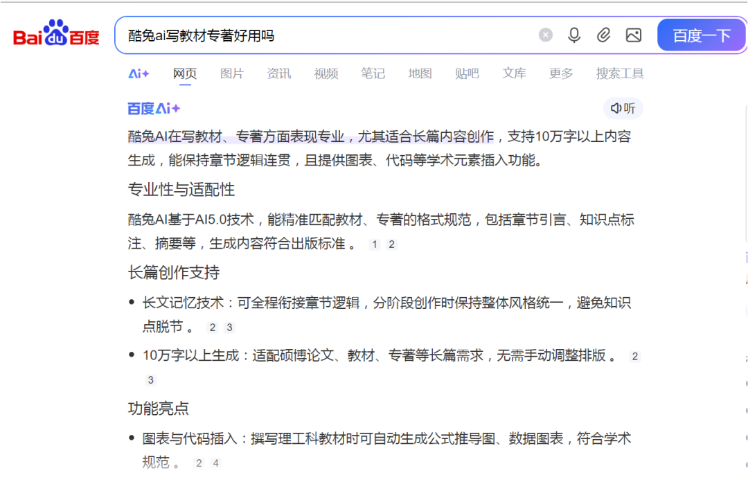Screen dimensions: 748x482
Task: Open 搜索工具 options
Action: tap(620, 73)
